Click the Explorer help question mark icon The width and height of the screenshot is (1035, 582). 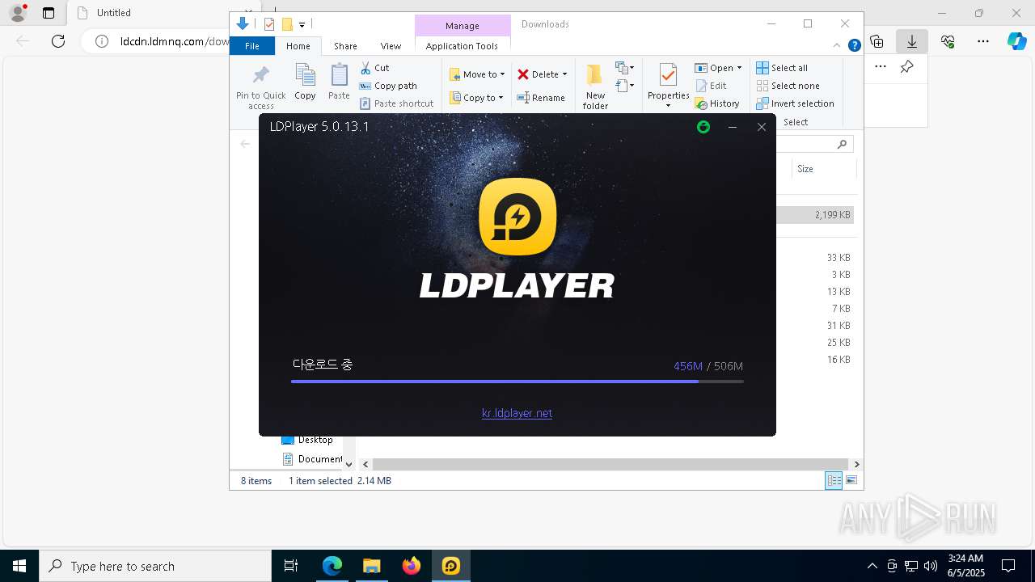(x=854, y=46)
